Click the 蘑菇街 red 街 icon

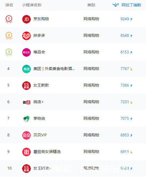click(x=26, y=152)
